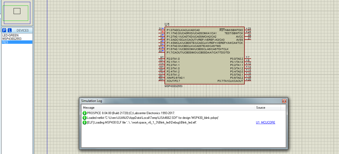Click pin label P2.4/TA1.2

click(x=173, y=72)
